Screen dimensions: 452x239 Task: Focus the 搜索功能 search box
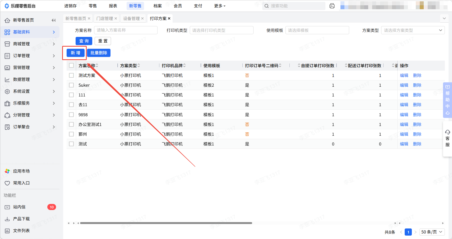point(294,6)
